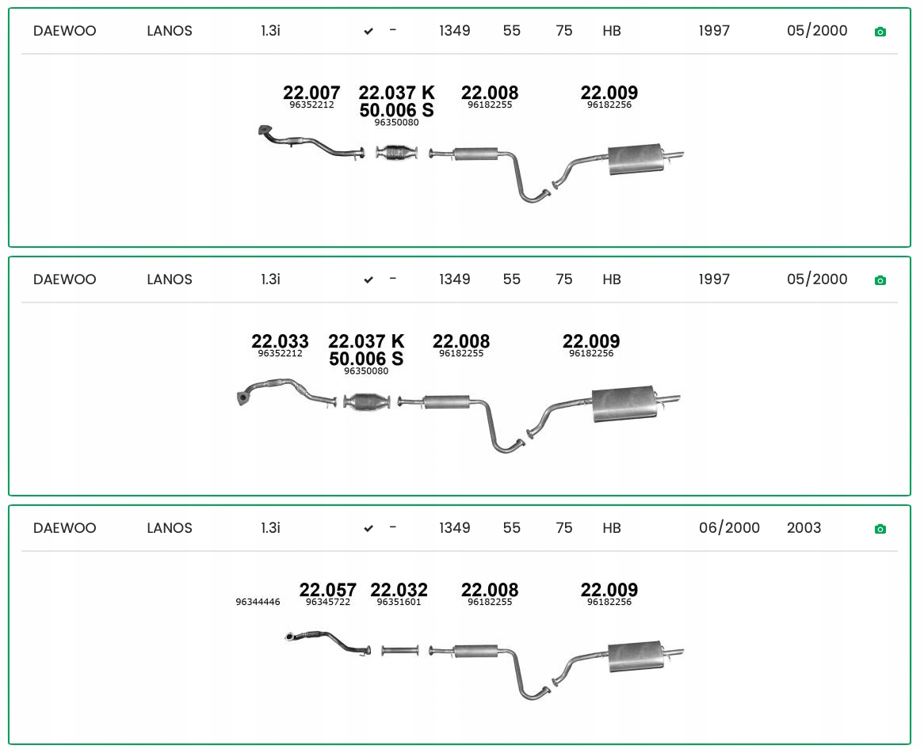Open the camera icon for the 06/2000–2003 Lanos
Screen dimensions: 924x749
pos(880,529)
